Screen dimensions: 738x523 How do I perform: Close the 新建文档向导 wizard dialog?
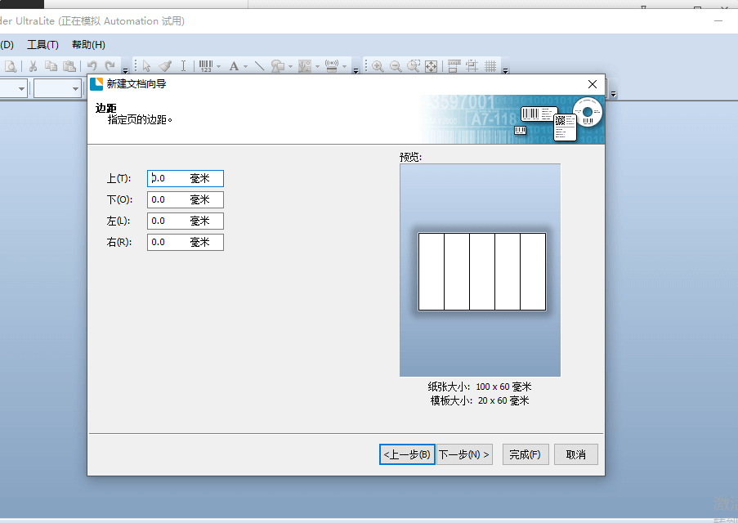(x=592, y=84)
